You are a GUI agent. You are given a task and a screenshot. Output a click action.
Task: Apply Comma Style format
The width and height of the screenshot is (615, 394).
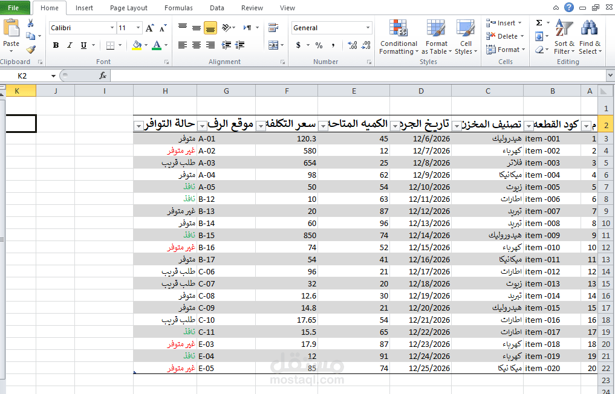pyautogui.click(x=333, y=45)
